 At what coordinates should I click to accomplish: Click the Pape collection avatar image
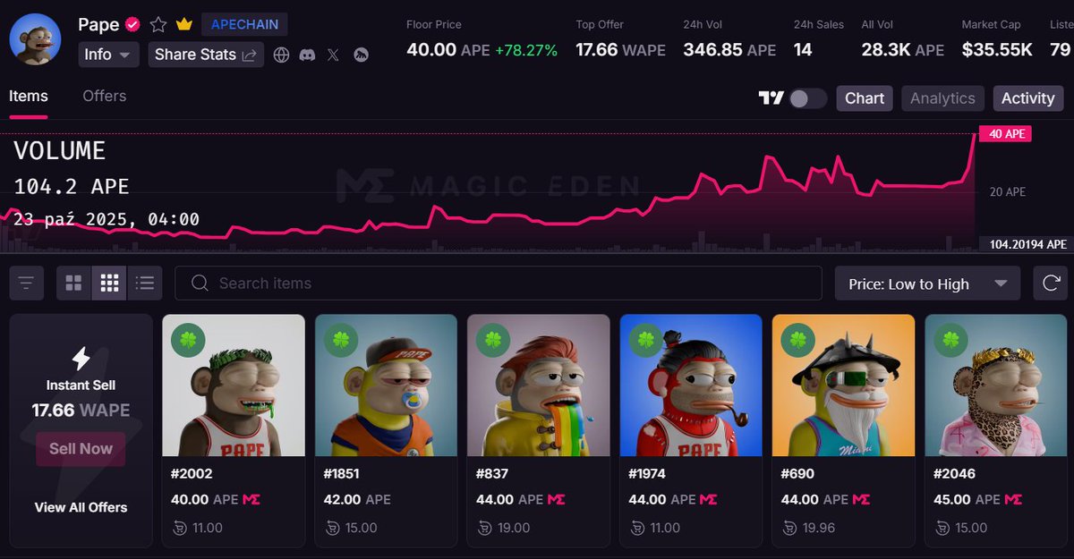(x=35, y=39)
